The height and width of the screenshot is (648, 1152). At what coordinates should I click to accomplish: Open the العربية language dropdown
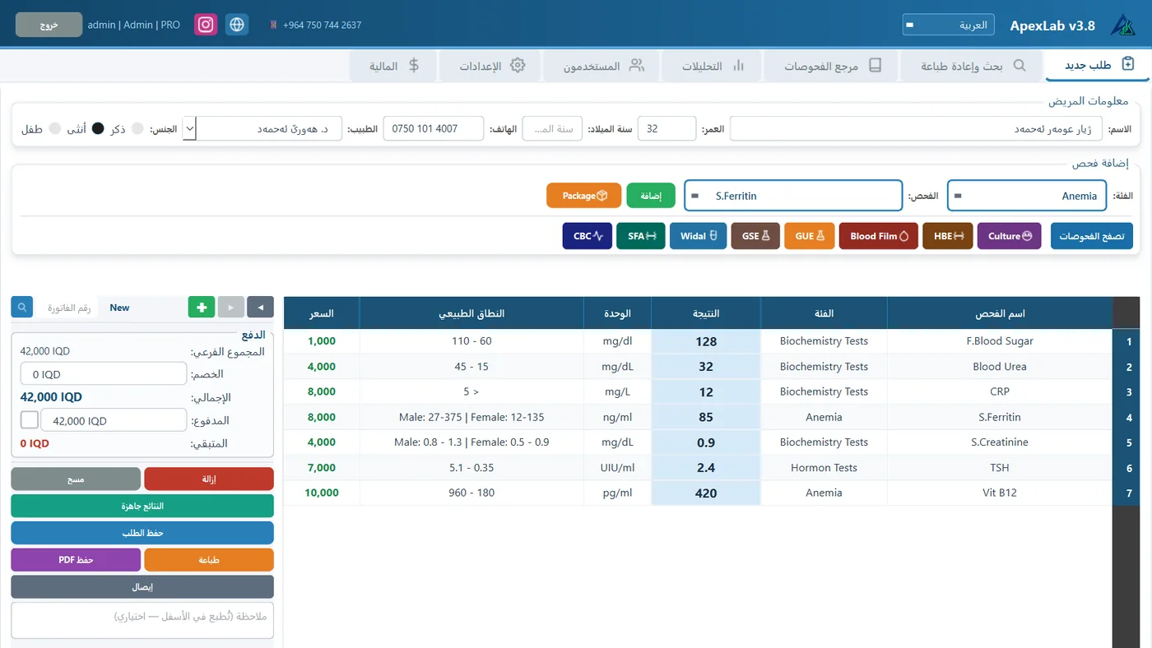pyautogui.click(x=948, y=25)
